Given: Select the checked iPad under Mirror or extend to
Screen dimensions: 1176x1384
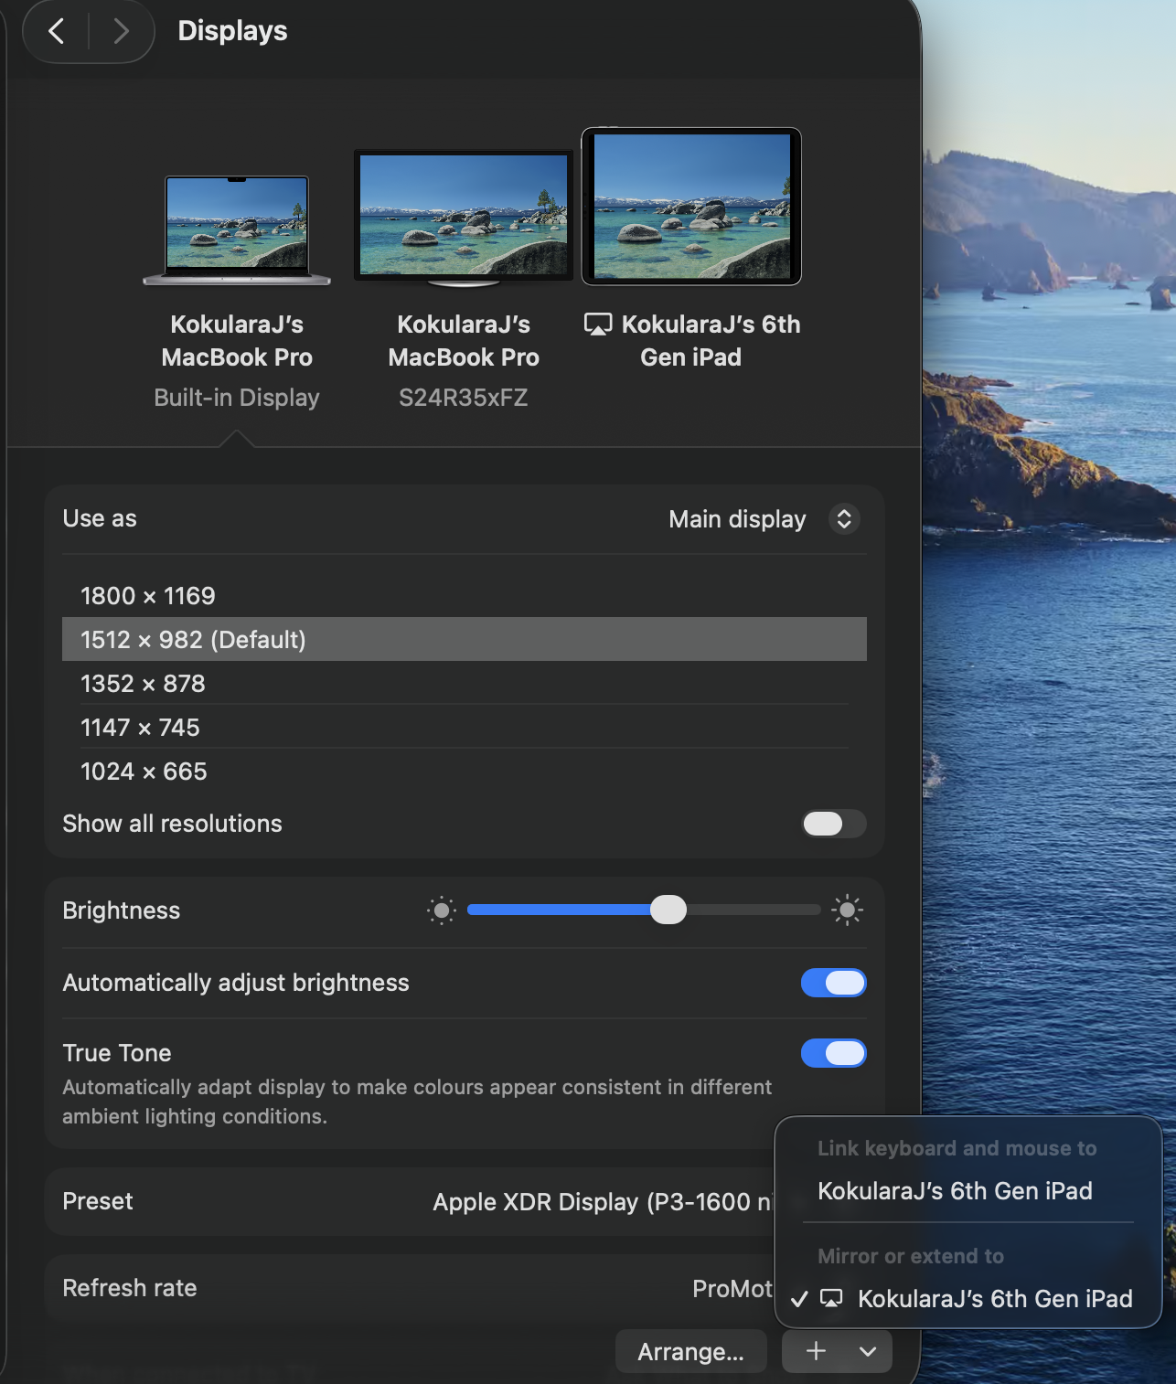Looking at the screenshot, I should pyautogui.click(x=968, y=1299).
